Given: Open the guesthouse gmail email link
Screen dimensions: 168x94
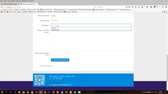Looking at the screenshot, I should (x=62, y=85).
